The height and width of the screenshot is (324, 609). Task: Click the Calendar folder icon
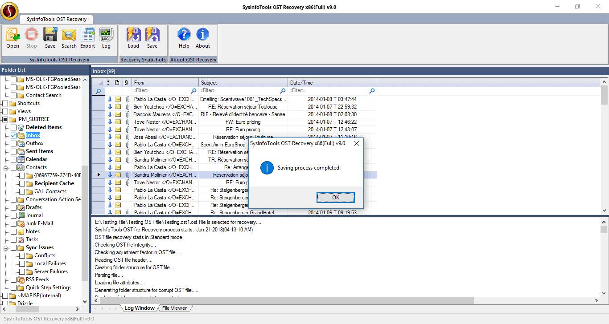(x=21, y=159)
